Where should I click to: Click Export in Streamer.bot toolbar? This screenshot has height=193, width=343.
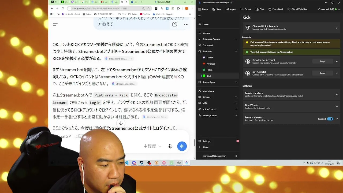[246, 9]
